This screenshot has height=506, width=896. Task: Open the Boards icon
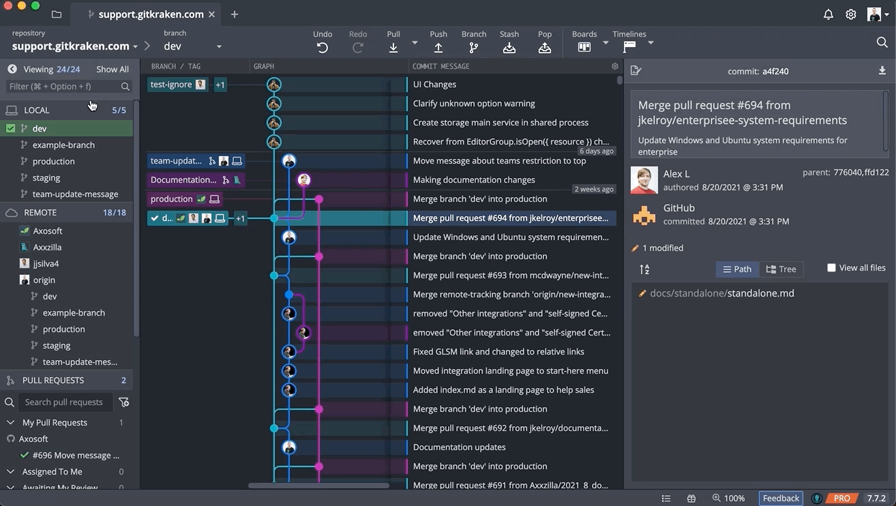pos(584,47)
